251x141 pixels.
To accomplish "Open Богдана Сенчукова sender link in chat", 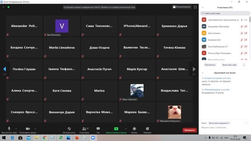I will 213,78.
